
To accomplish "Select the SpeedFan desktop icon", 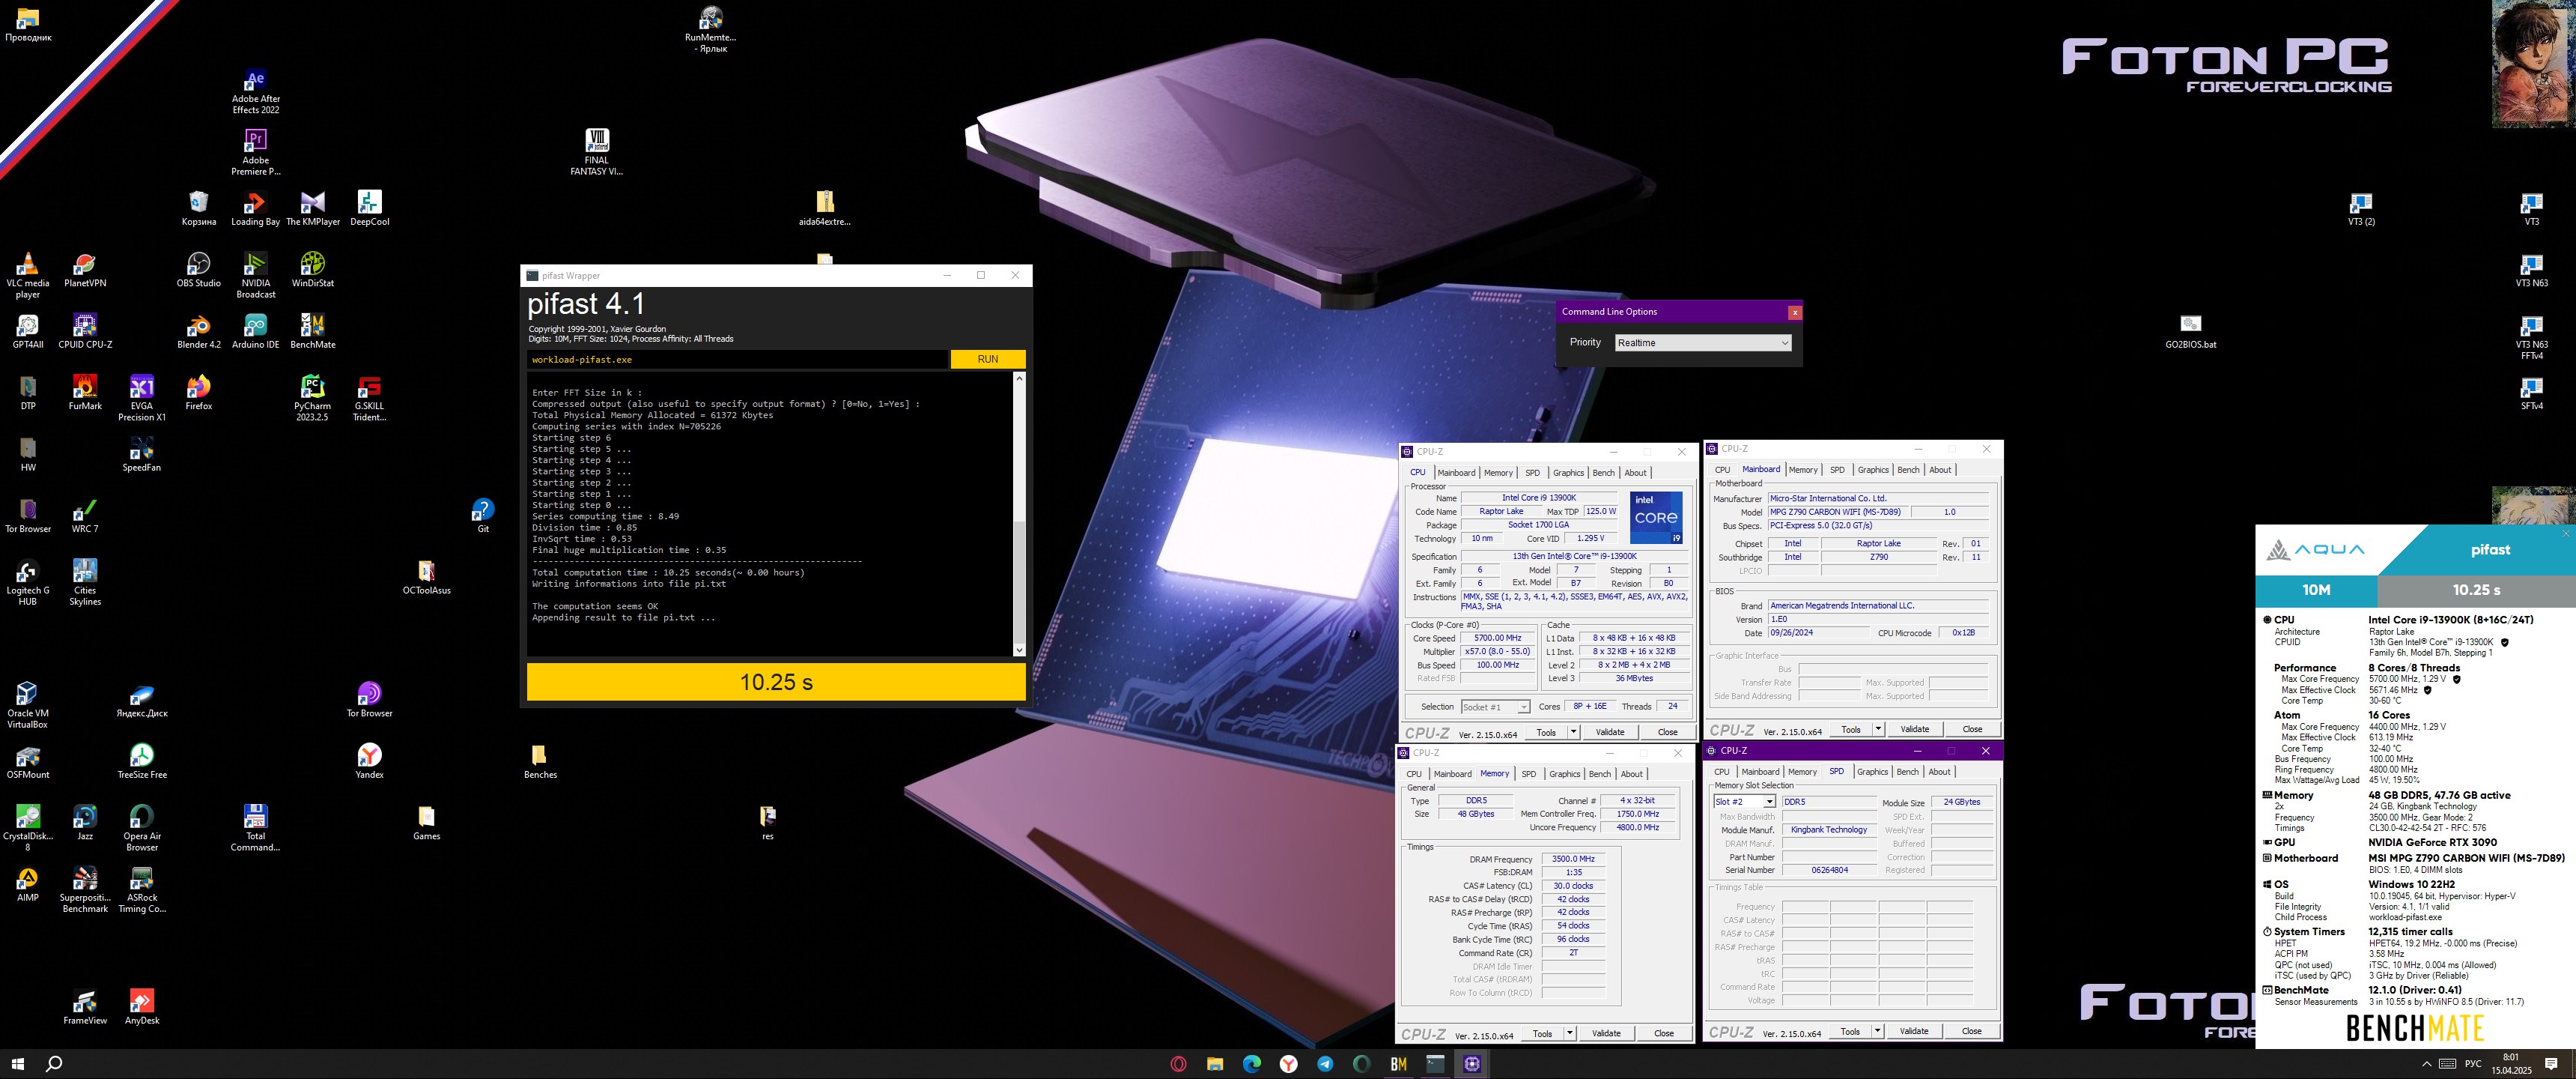I will point(142,453).
